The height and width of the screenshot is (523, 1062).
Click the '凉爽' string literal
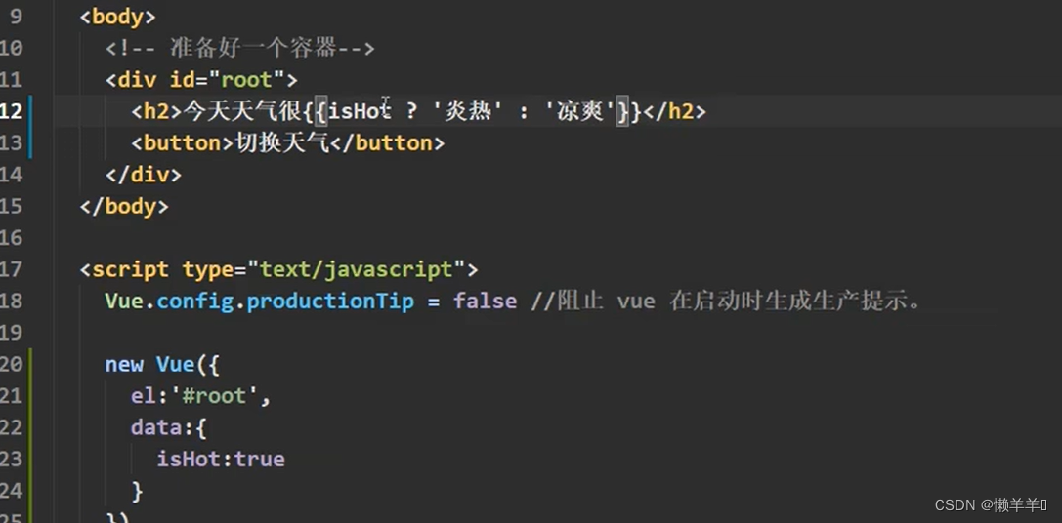click(x=580, y=111)
